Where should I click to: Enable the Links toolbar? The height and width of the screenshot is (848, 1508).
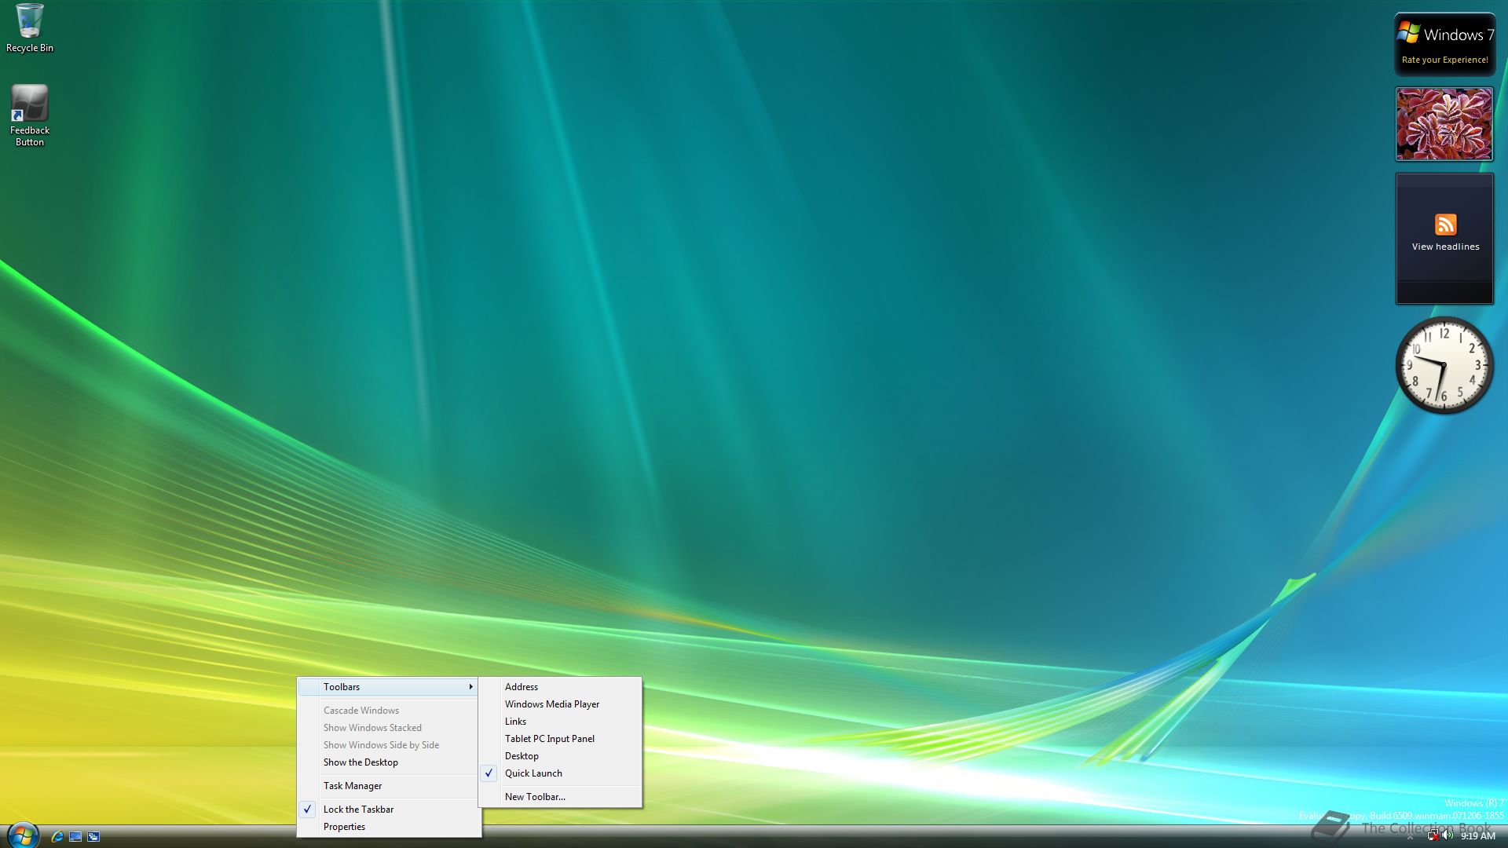[560, 722]
